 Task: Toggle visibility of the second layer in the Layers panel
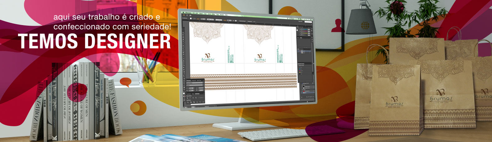pos(298,53)
